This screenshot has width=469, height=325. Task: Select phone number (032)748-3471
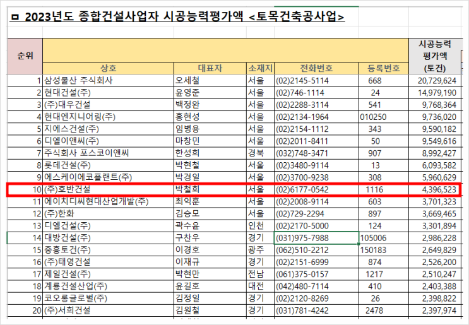(316, 153)
